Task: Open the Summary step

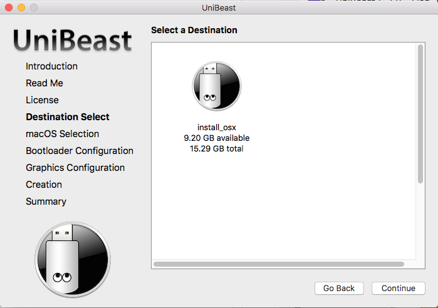Action: [x=46, y=202]
